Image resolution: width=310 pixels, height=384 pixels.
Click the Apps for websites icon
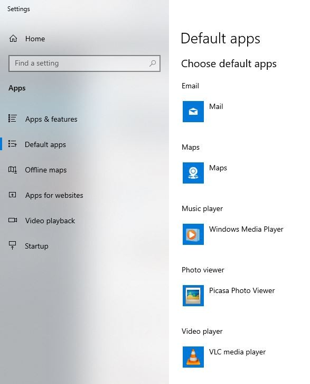[13, 195]
